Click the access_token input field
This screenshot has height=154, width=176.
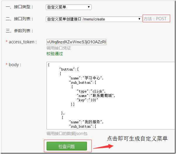click(76, 42)
